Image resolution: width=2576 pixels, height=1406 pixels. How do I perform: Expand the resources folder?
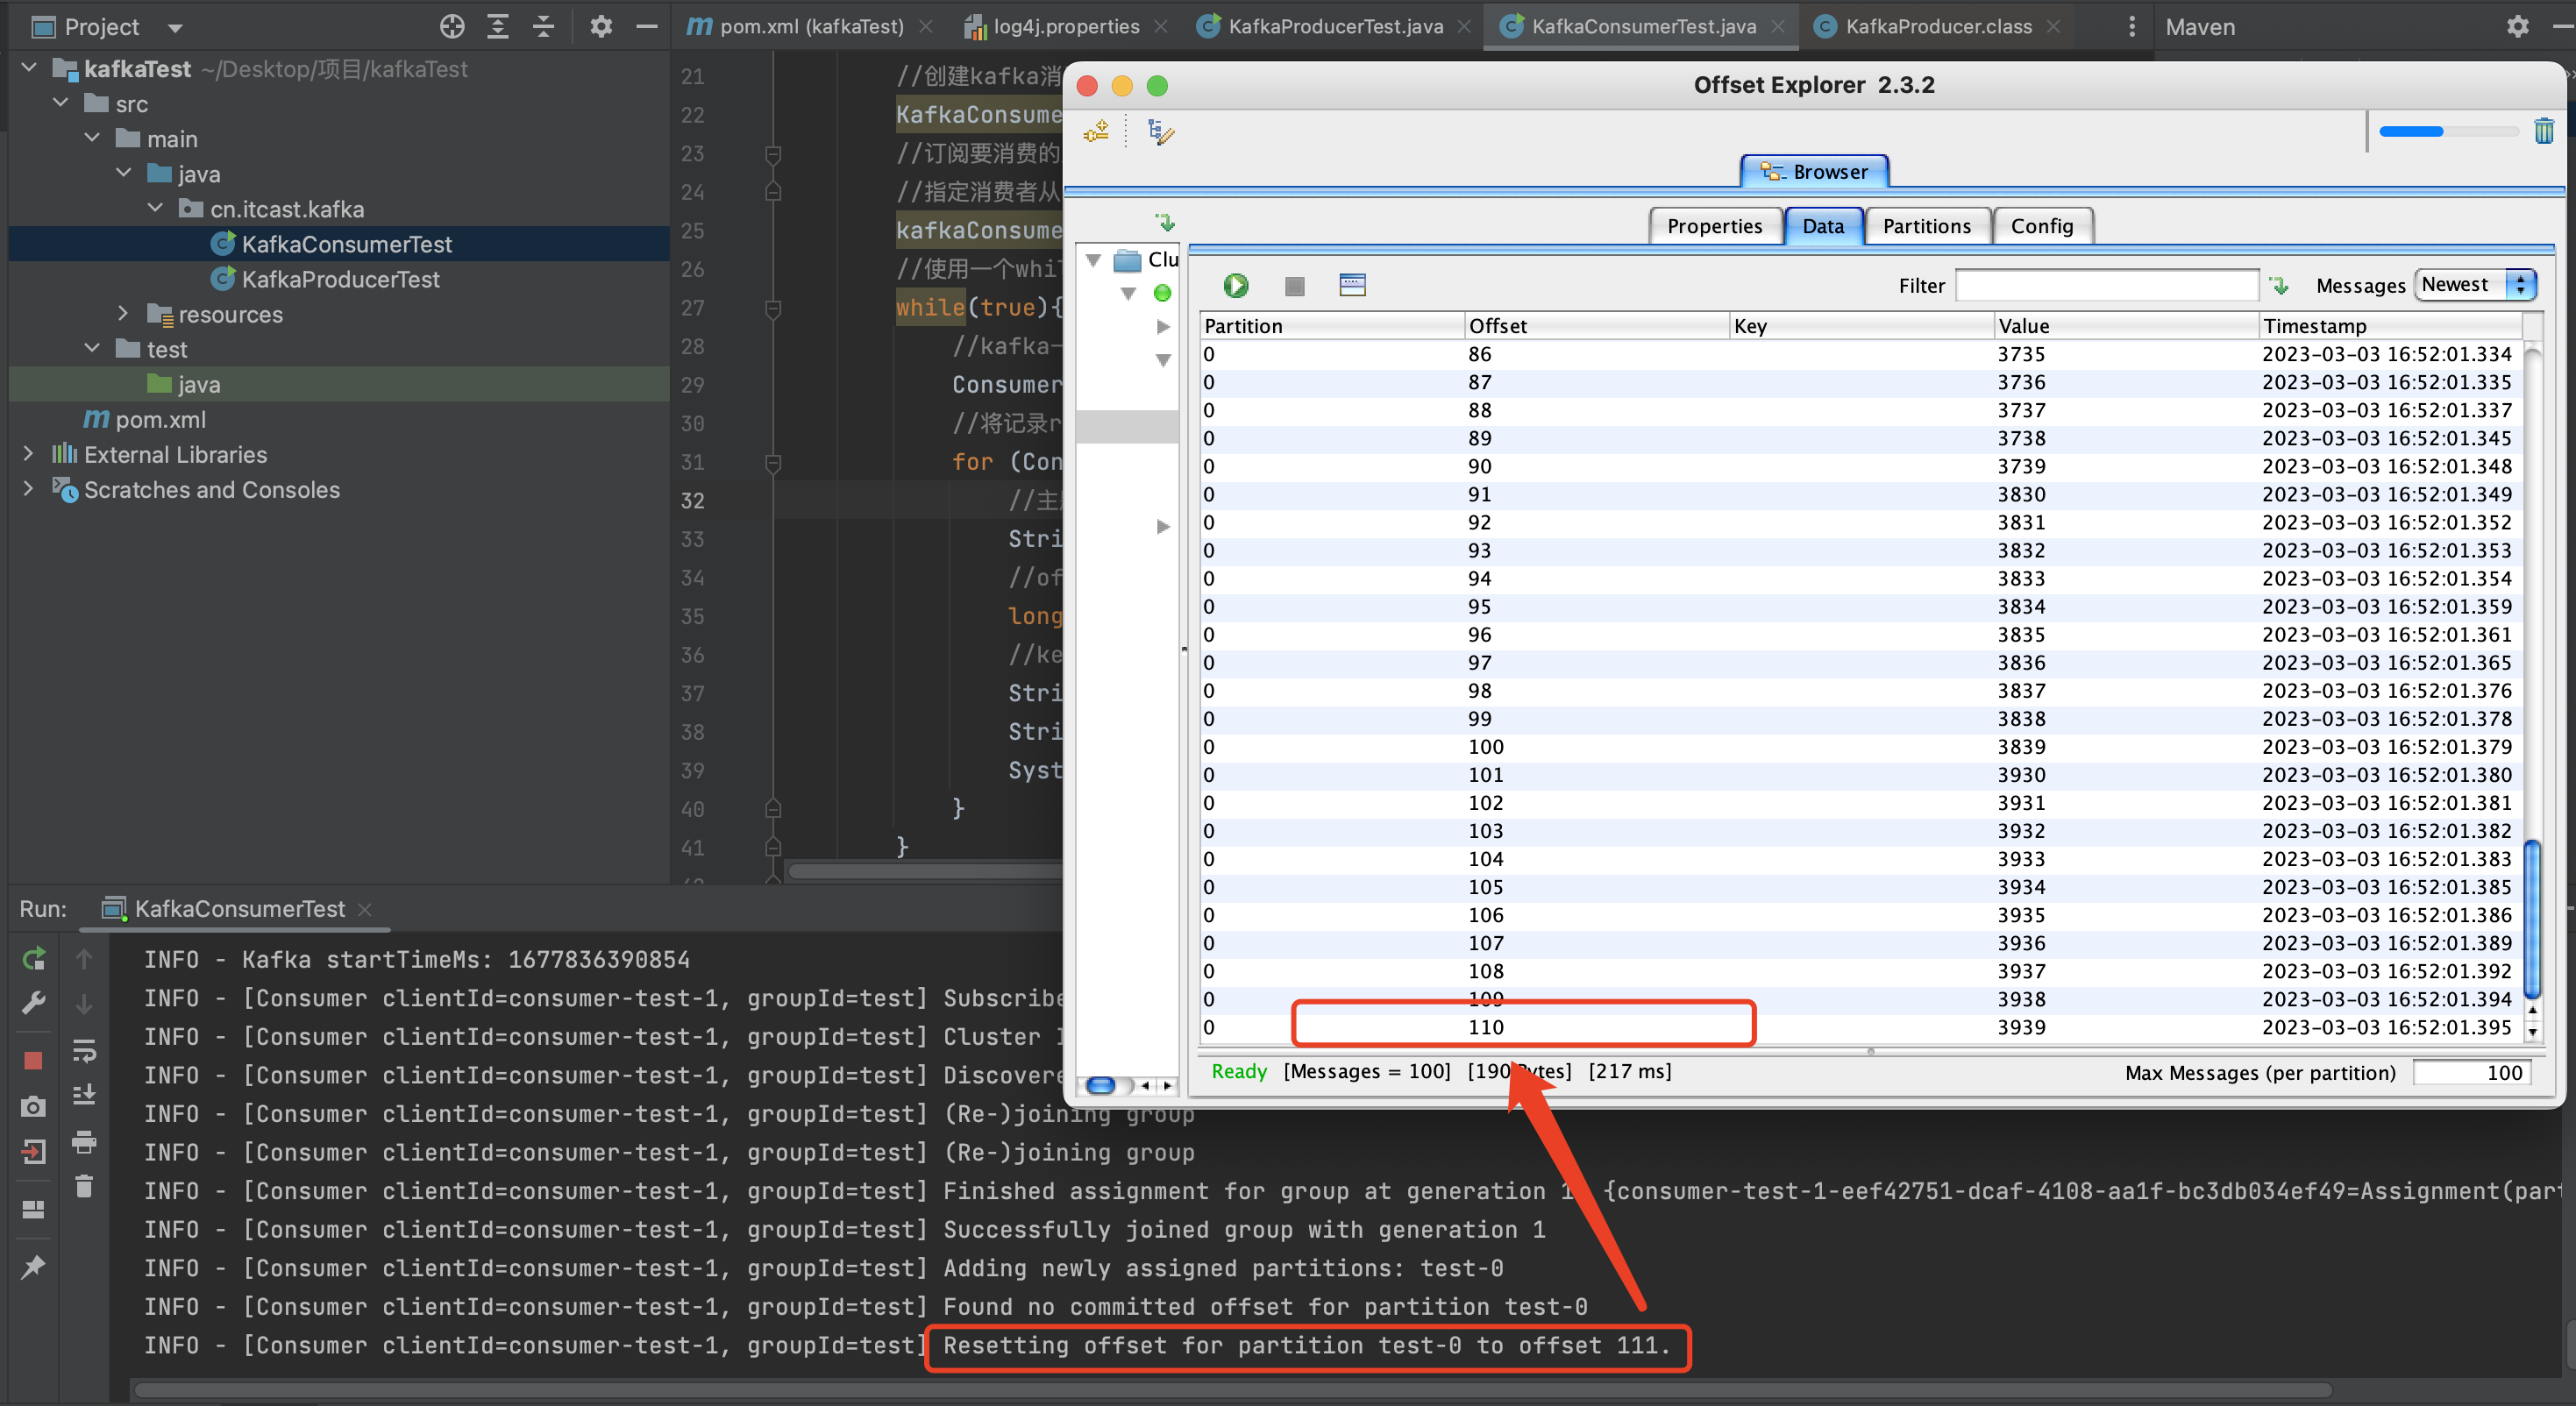point(123,314)
